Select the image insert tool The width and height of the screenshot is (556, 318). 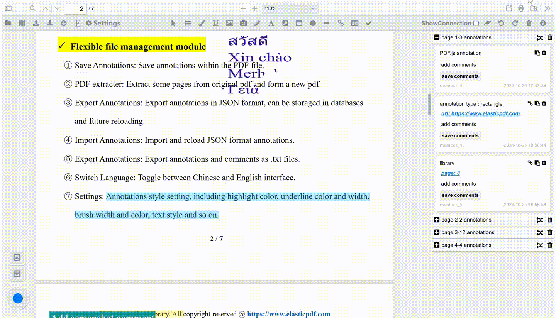point(229,23)
